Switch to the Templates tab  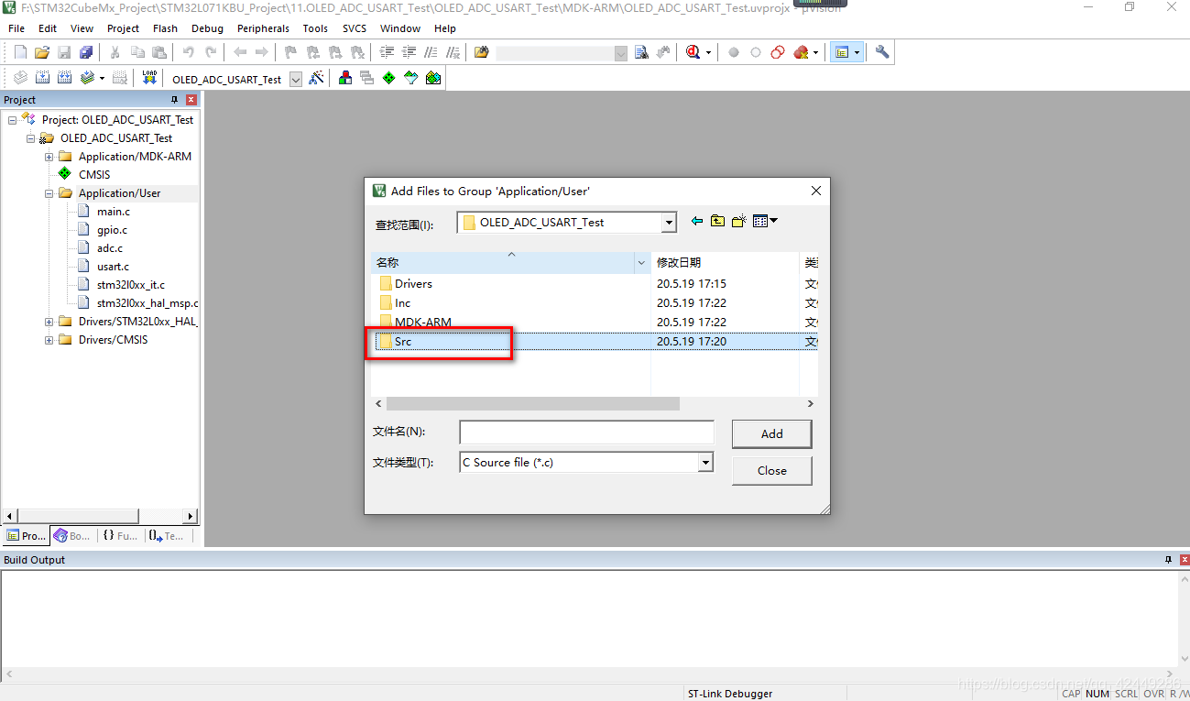coord(167,536)
